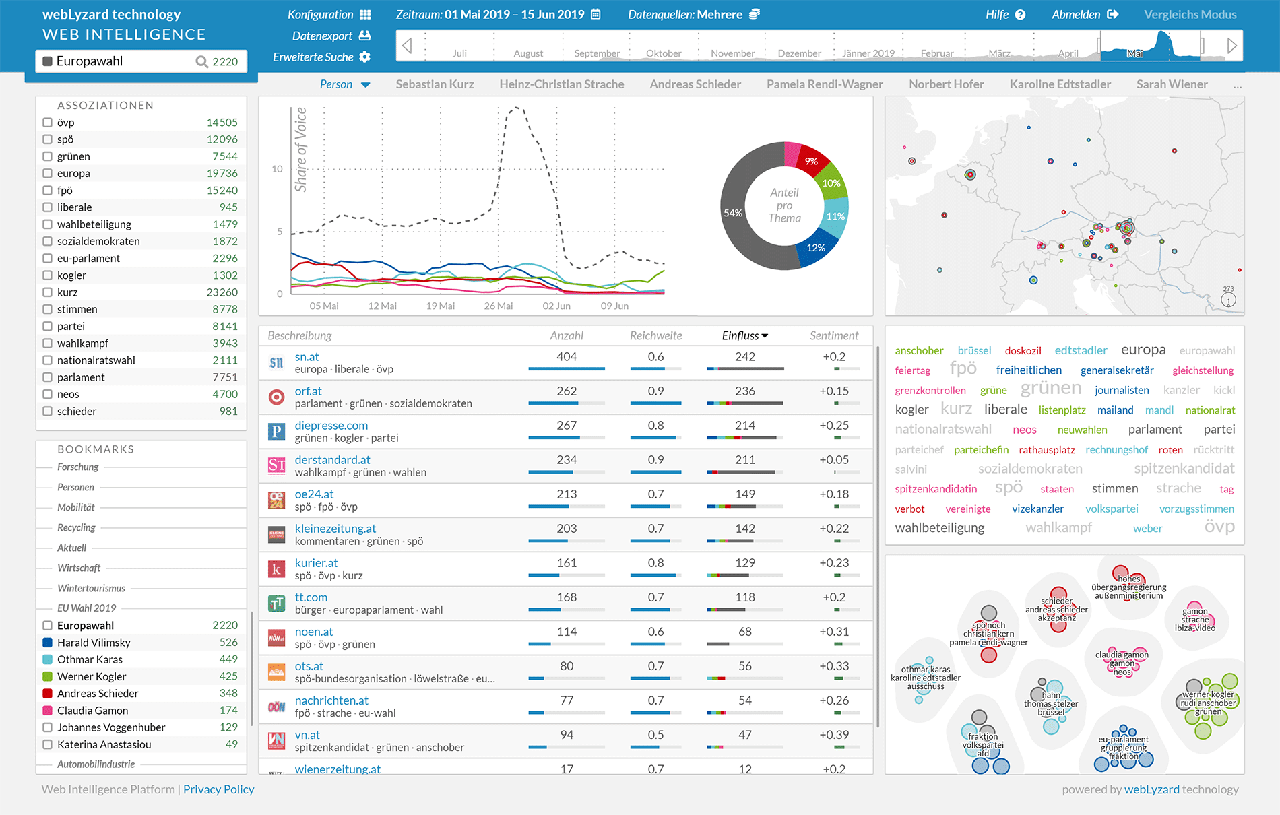Viewport: 1280px width, 815px height.
Task: Select Norbert Hofer person tab
Action: click(946, 84)
